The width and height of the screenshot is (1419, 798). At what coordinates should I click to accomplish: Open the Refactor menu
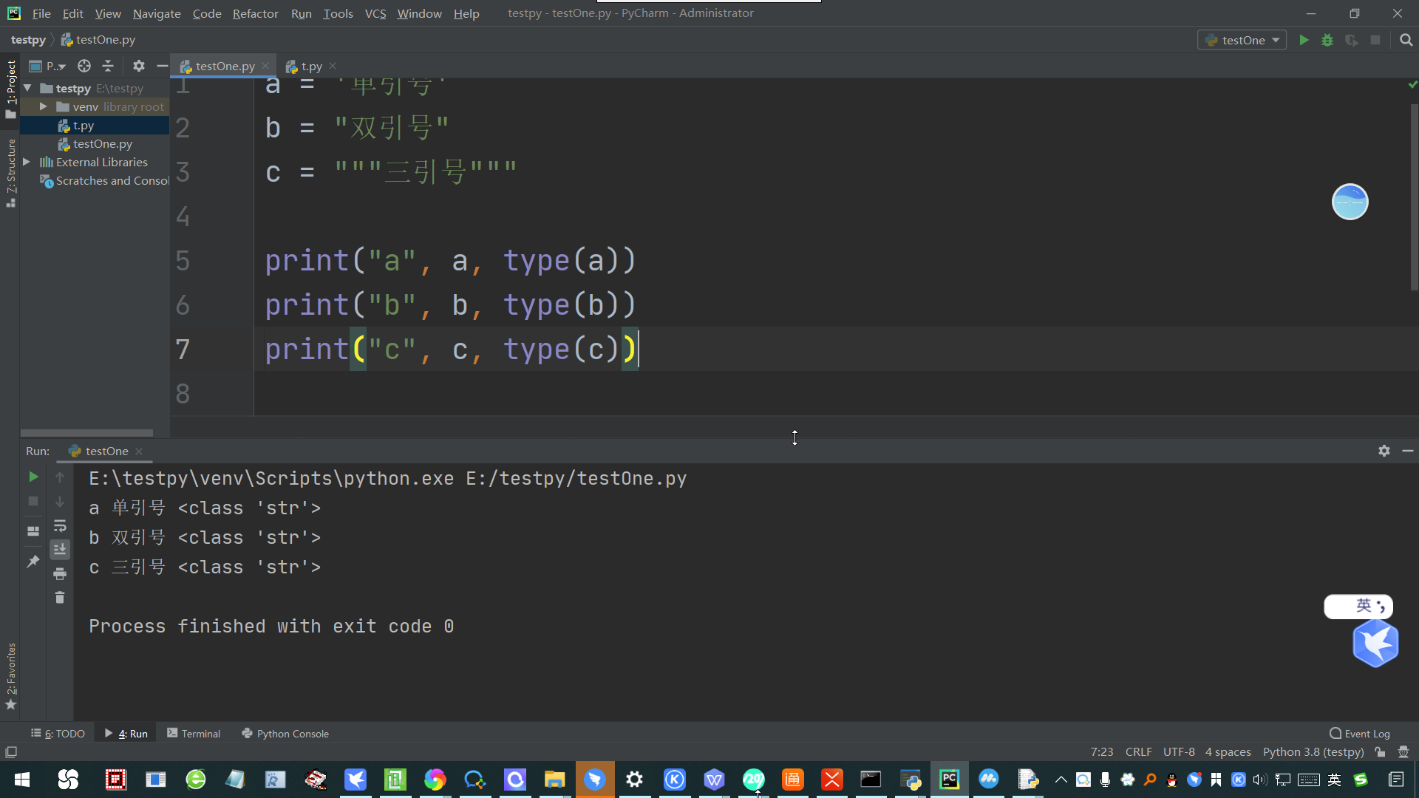255,13
